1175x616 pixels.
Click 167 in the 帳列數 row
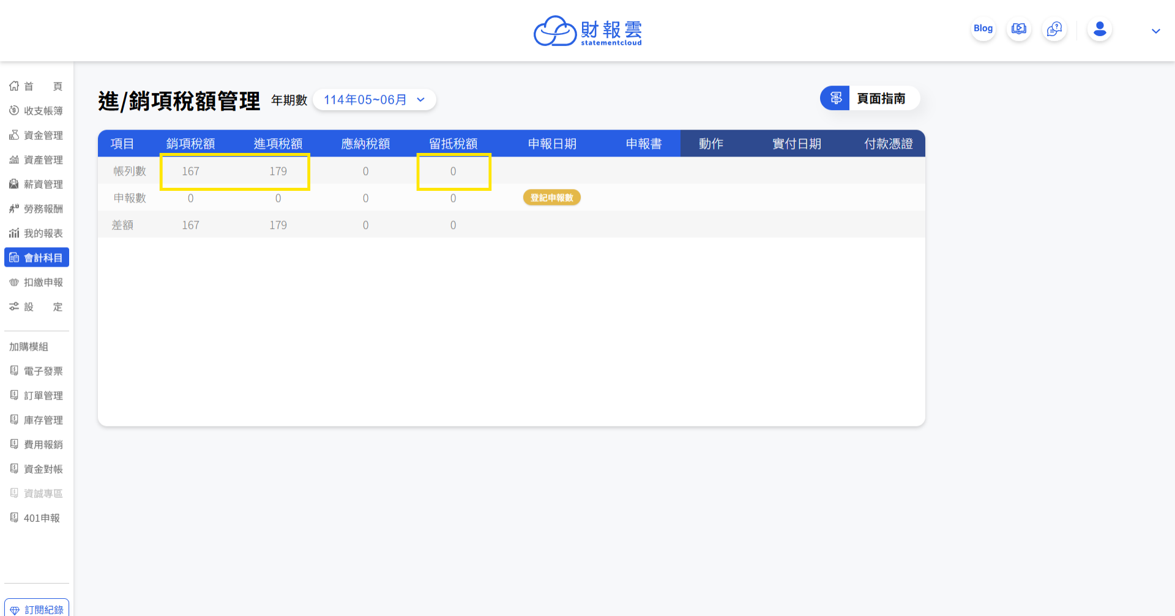pyautogui.click(x=190, y=171)
